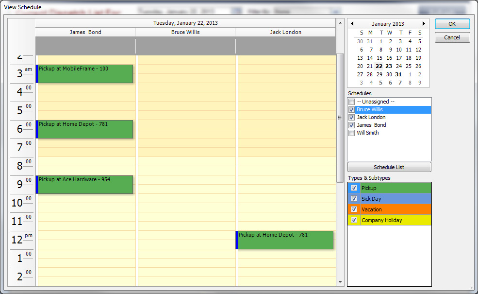Uncheck the Bruce Willis schedule

352,109
